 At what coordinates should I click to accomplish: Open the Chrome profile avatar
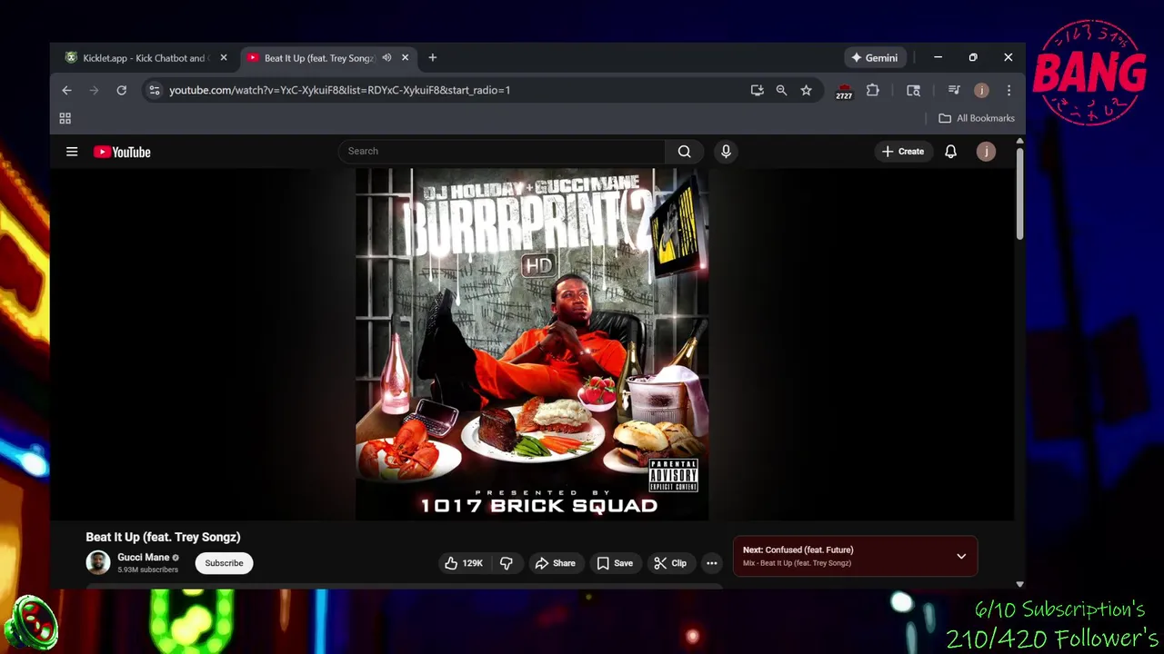981,90
